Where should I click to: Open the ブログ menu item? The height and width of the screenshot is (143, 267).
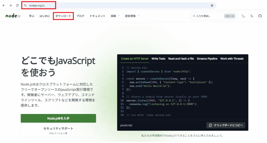click(x=80, y=16)
